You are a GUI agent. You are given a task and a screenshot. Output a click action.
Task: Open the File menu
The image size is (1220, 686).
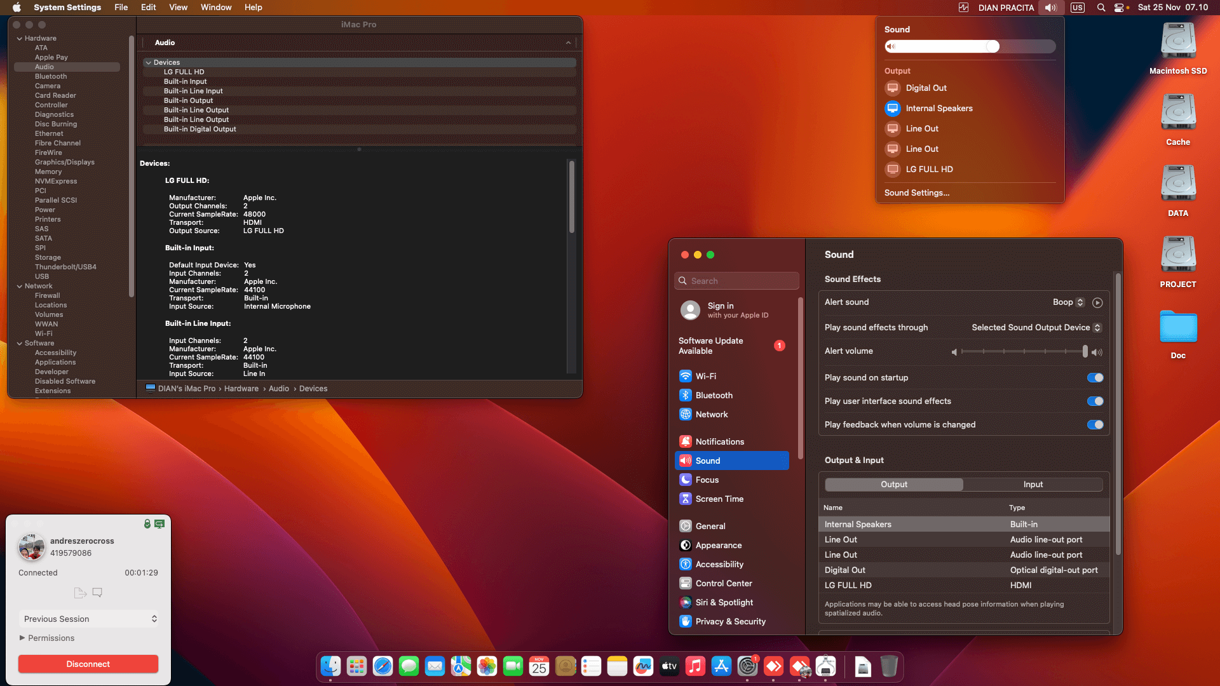point(121,8)
